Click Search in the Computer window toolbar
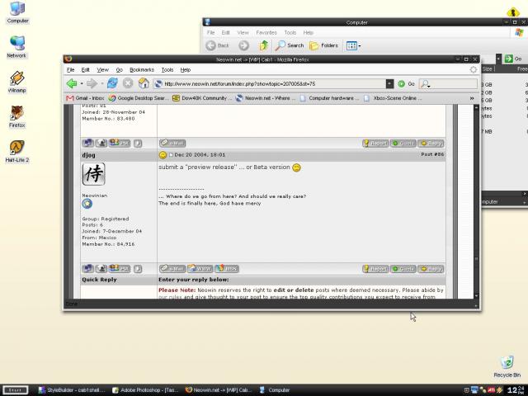Image resolution: width=528 pixels, height=396 pixels. 290,45
